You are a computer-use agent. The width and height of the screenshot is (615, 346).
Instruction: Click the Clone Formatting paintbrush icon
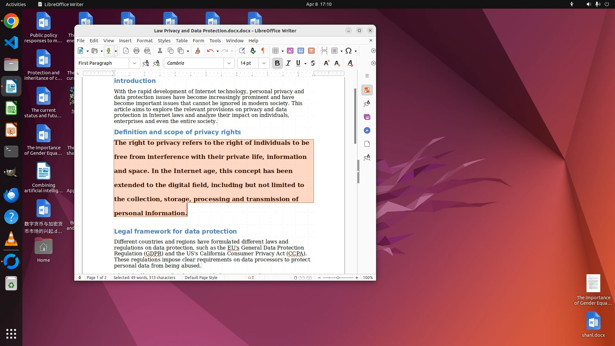pyautogui.click(x=198, y=51)
